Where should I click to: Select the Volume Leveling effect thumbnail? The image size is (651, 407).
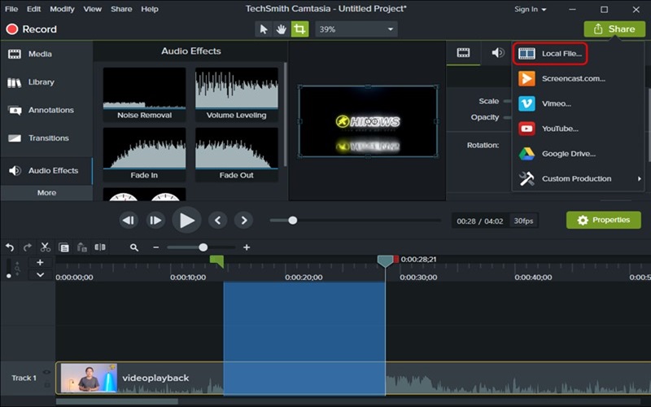237,94
